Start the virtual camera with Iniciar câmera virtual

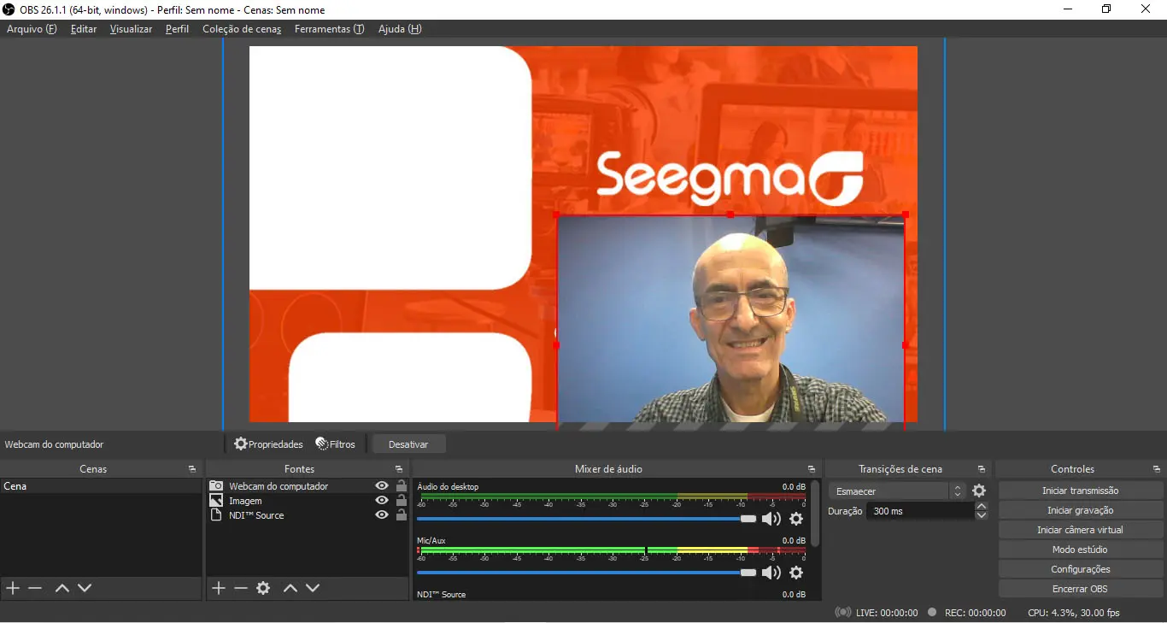[1080, 530]
